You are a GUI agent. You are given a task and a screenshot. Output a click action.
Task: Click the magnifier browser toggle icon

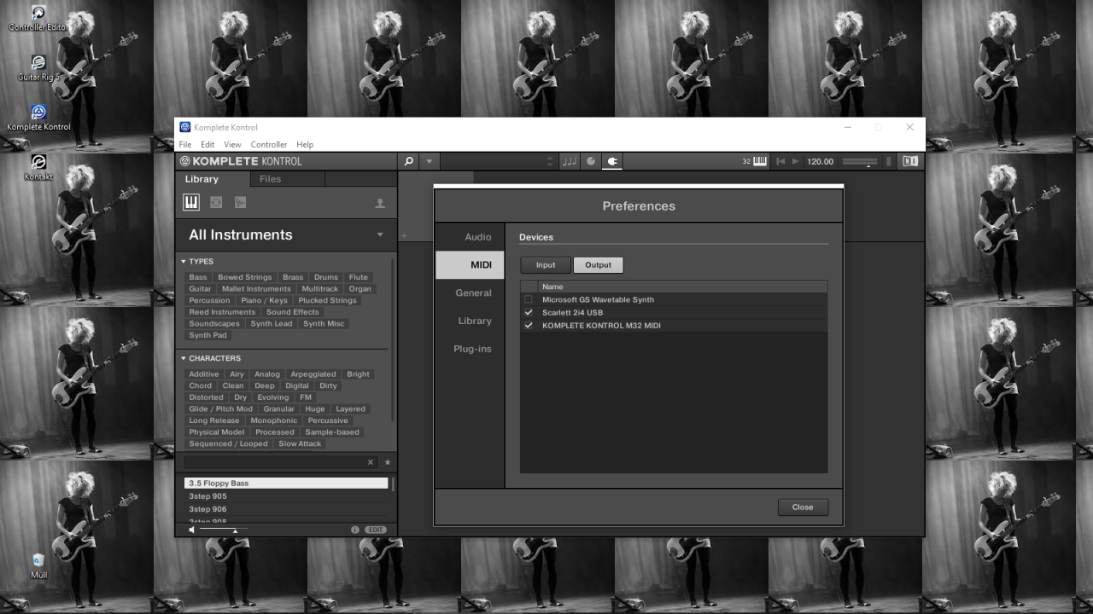(409, 161)
